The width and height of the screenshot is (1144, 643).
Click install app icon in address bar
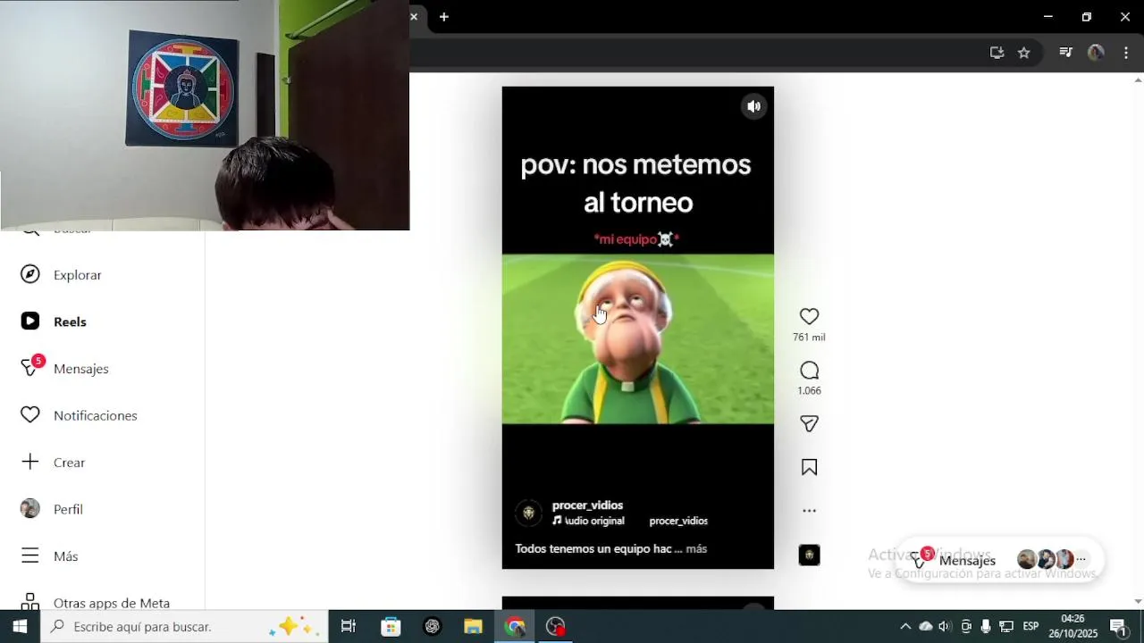tap(997, 53)
